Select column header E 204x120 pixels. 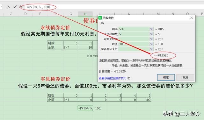tap(40, 14)
